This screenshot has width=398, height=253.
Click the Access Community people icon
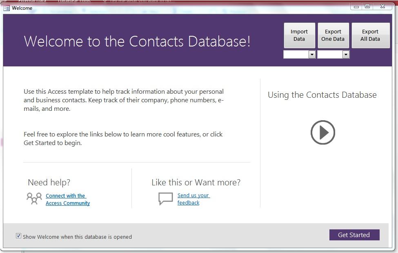34,198
